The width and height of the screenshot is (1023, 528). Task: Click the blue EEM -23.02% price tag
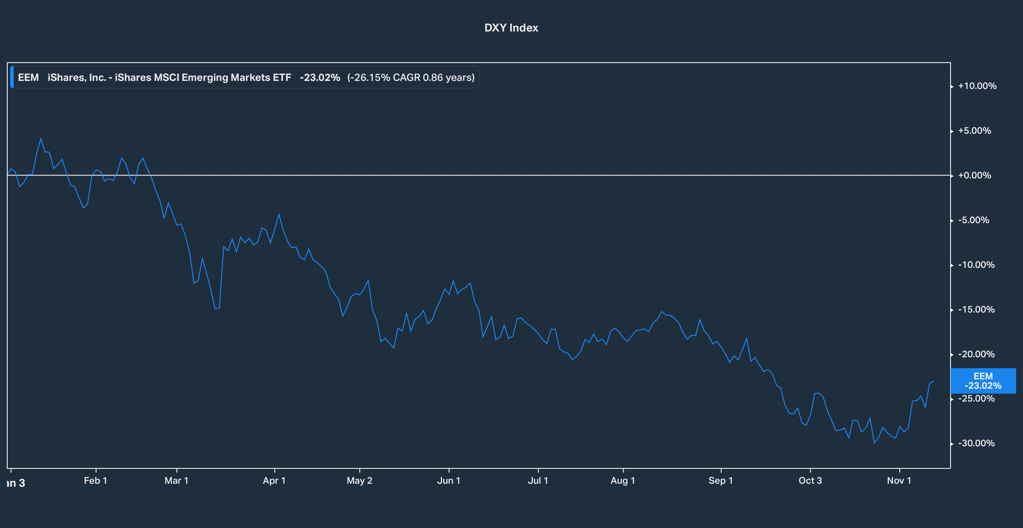[983, 381]
